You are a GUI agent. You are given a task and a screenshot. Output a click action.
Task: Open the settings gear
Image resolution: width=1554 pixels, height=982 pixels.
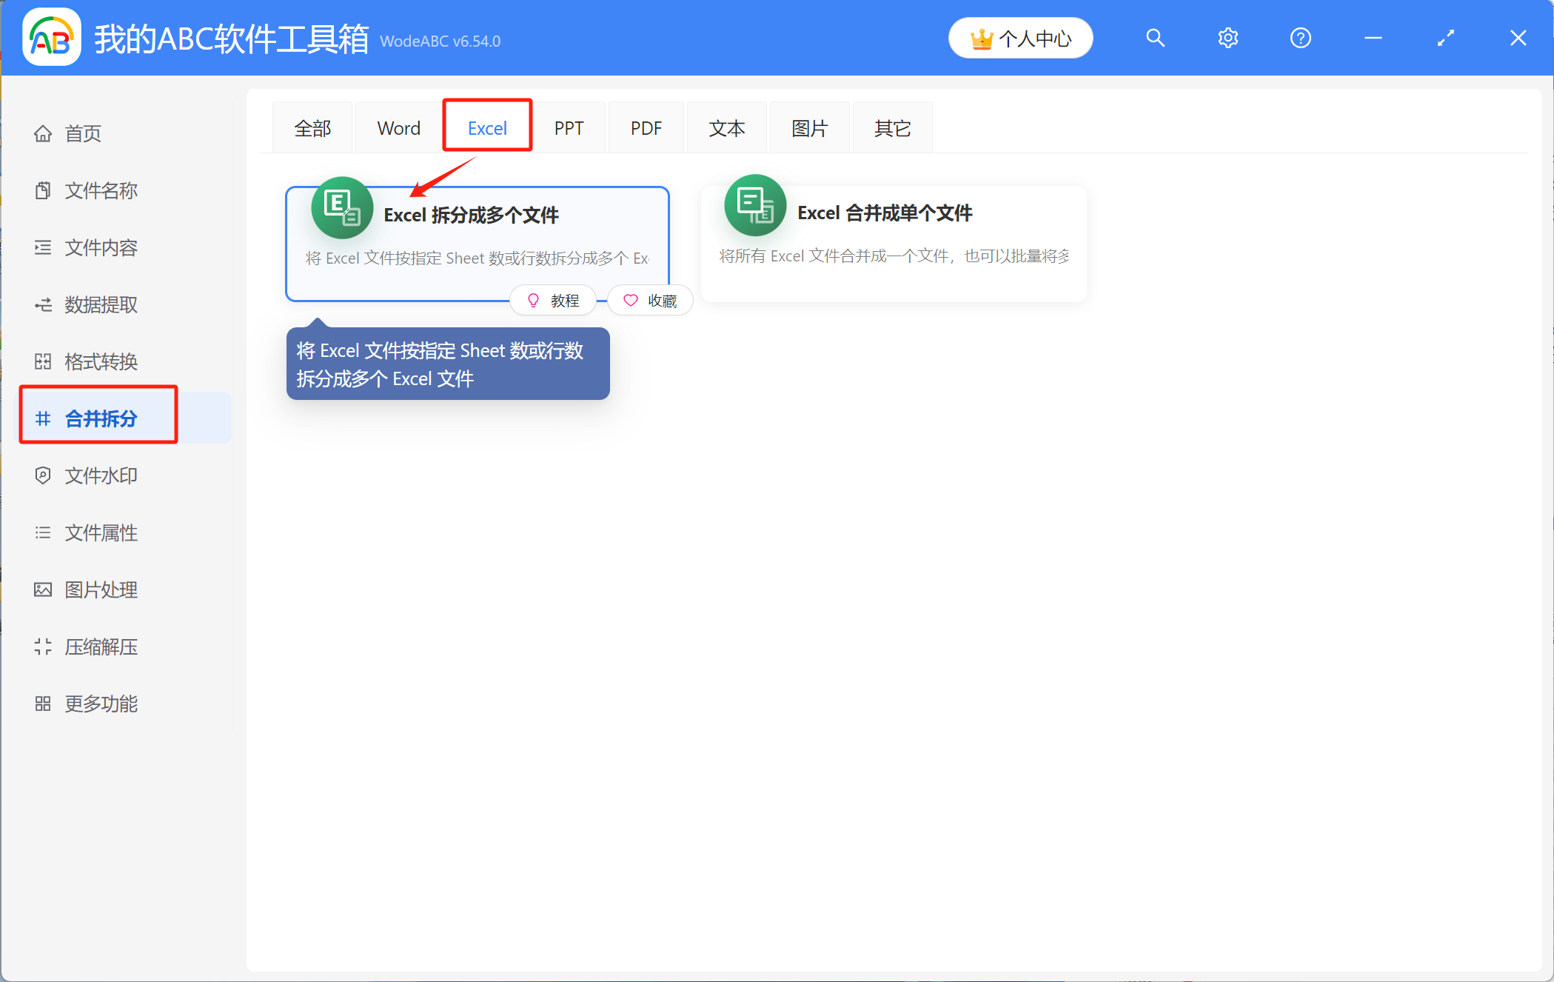1227,37
